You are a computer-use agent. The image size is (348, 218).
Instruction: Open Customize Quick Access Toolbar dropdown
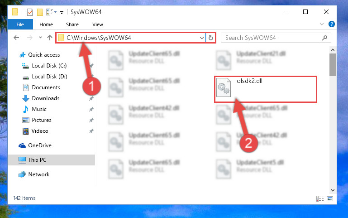point(62,12)
